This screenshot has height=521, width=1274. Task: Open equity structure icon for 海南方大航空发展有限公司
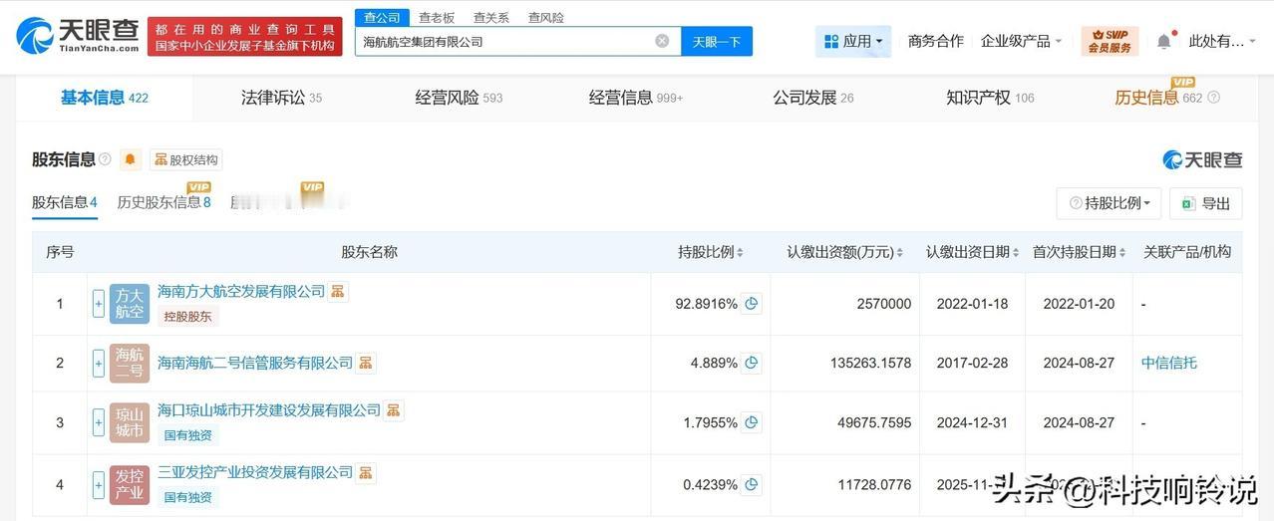coord(338,291)
